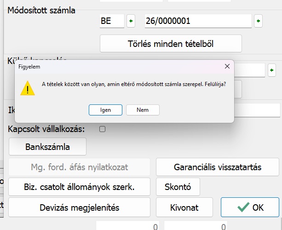
Task: Click Mg. ford. áfás nyilatkozat button
Action: pyautogui.click(x=80, y=167)
